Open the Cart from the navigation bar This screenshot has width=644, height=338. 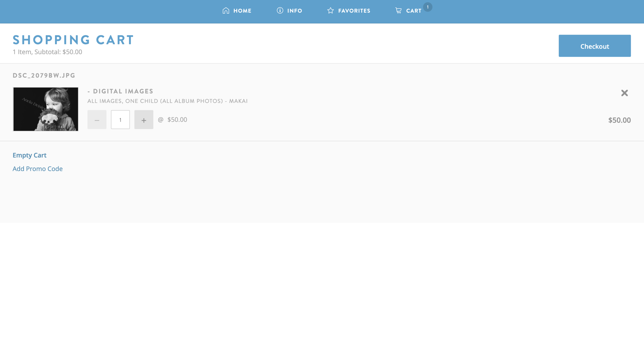[x=408, y=11]
